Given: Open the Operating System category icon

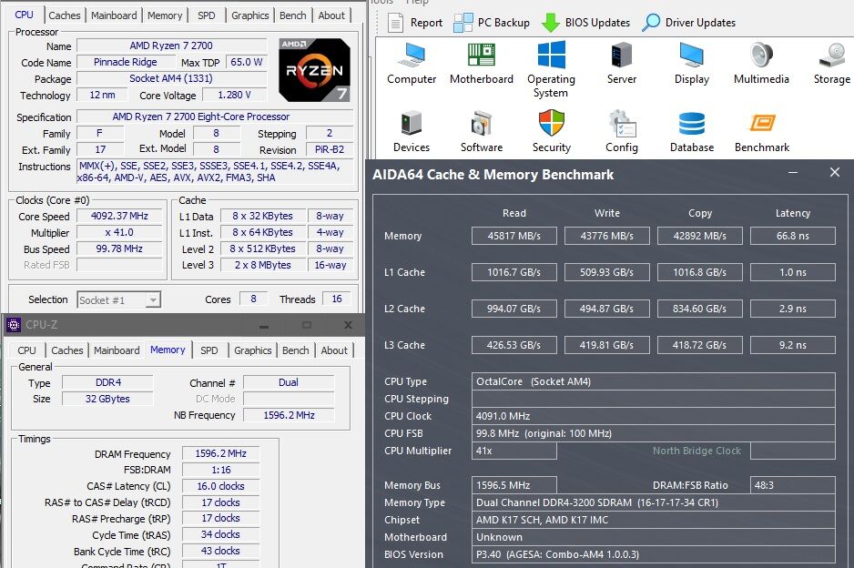Looking at the screenshot, I should (551, 70).
